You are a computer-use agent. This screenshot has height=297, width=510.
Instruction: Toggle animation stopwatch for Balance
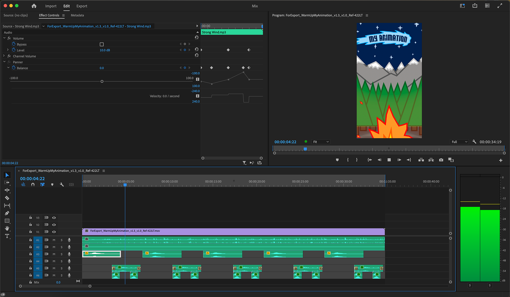(14, 68)
